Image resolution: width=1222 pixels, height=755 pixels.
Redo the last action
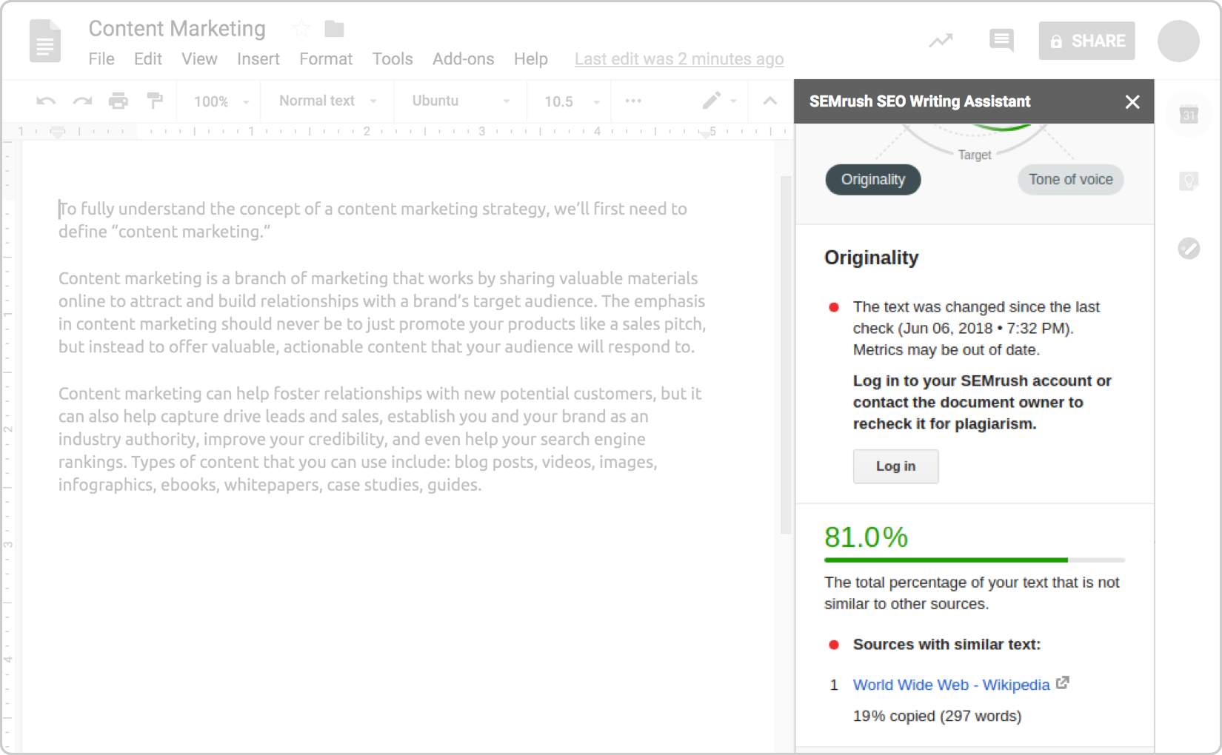pos(82,101)
